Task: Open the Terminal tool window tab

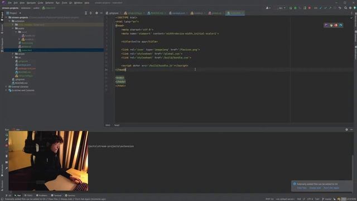Action: point(56,195)
